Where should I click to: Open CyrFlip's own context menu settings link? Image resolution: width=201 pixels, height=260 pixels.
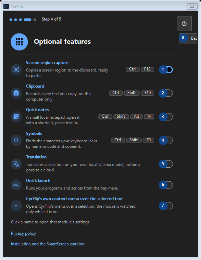pyautogui.click(x=74, y=199)
